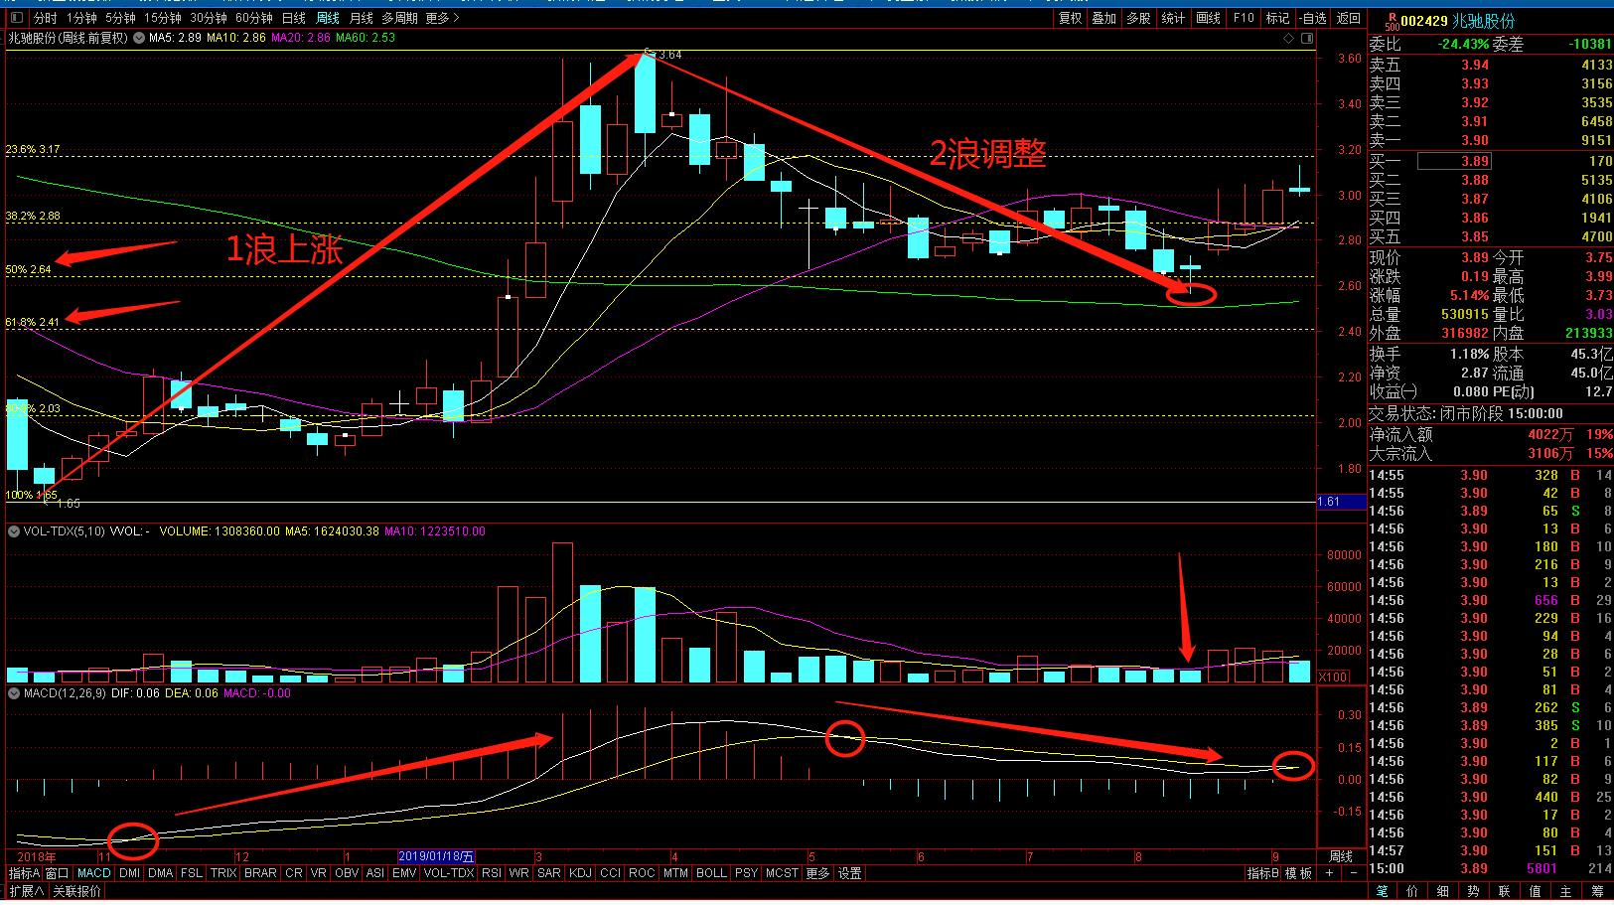The height and width of the screenshot is (905, 1614).
Task: Select the VOL-TDX indicator tab
Action: [x=449, y=873]
